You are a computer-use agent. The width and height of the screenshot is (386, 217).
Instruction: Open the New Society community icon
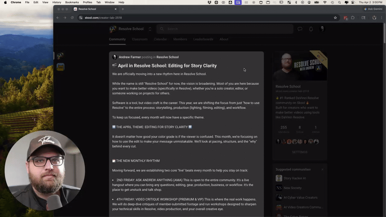pyautogui.click(x=279, y=188)
